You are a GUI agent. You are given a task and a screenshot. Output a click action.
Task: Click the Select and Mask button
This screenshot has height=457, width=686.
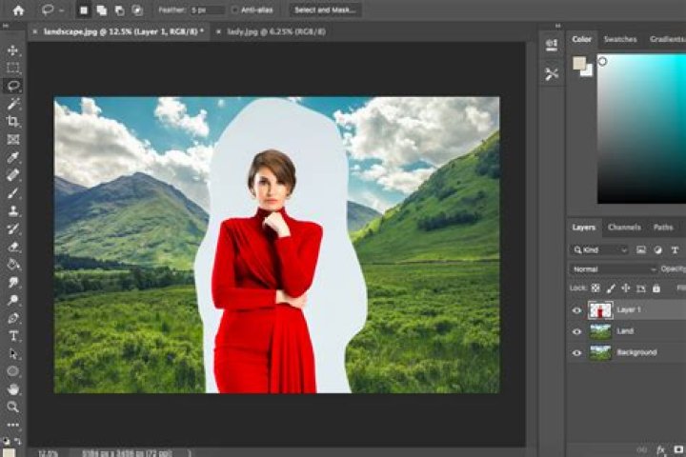[325, 10]
